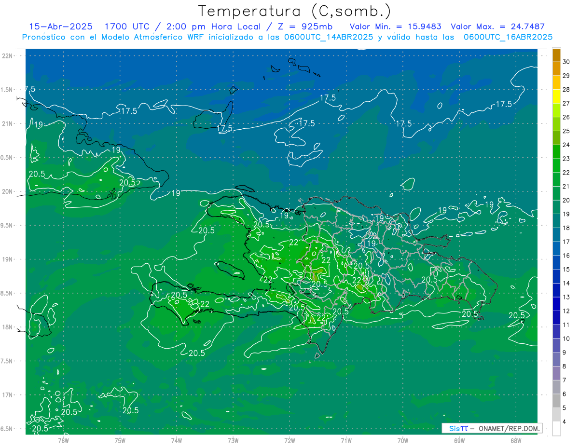Pick the orange legend swatch between 29 and 30

[556, 69]
